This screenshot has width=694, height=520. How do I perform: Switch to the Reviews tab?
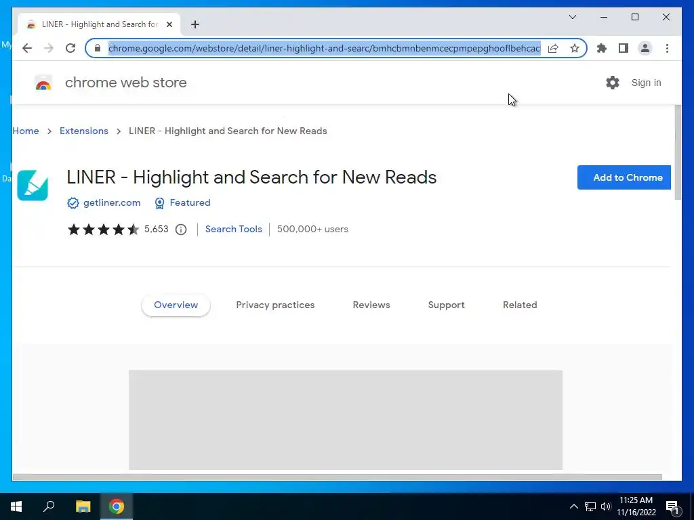[371, 305]
